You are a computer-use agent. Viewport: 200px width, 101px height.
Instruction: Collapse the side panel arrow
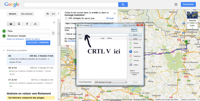click(x=58, y=13)
